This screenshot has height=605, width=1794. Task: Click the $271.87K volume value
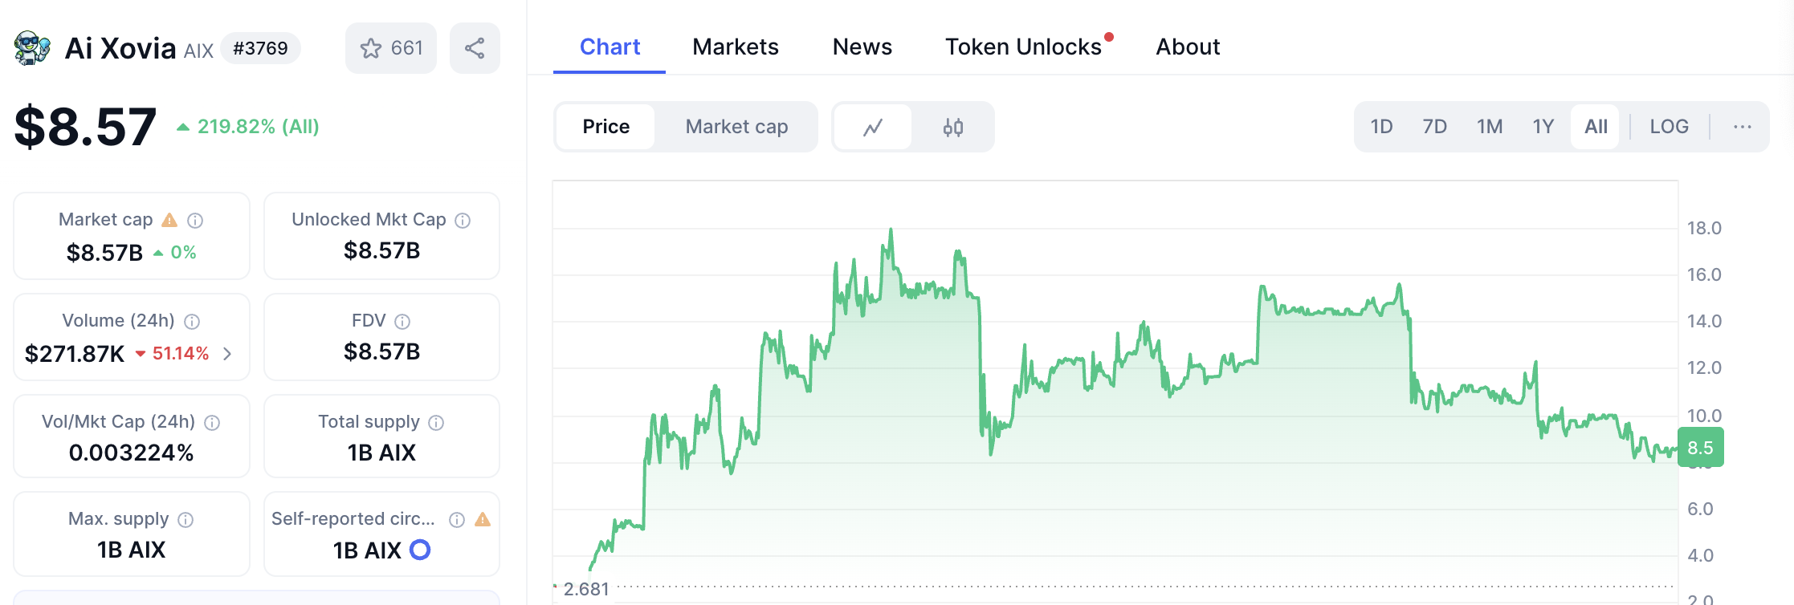coord(75,354)
